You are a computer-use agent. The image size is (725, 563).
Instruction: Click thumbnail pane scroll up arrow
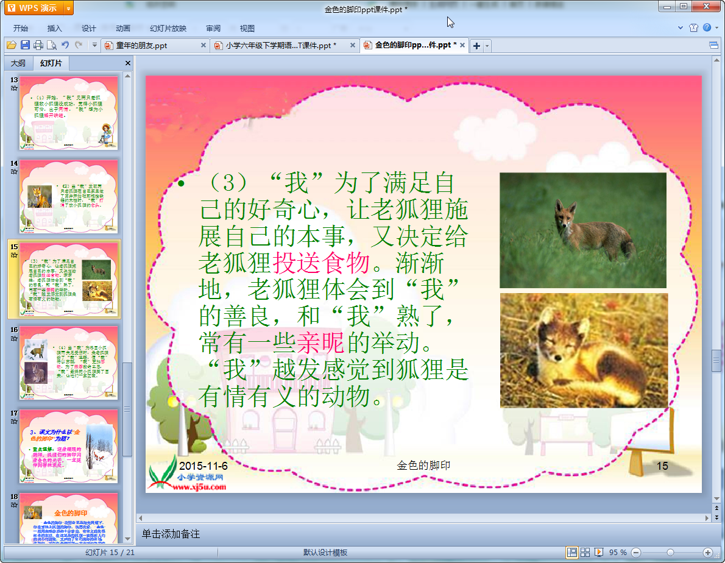127,76
